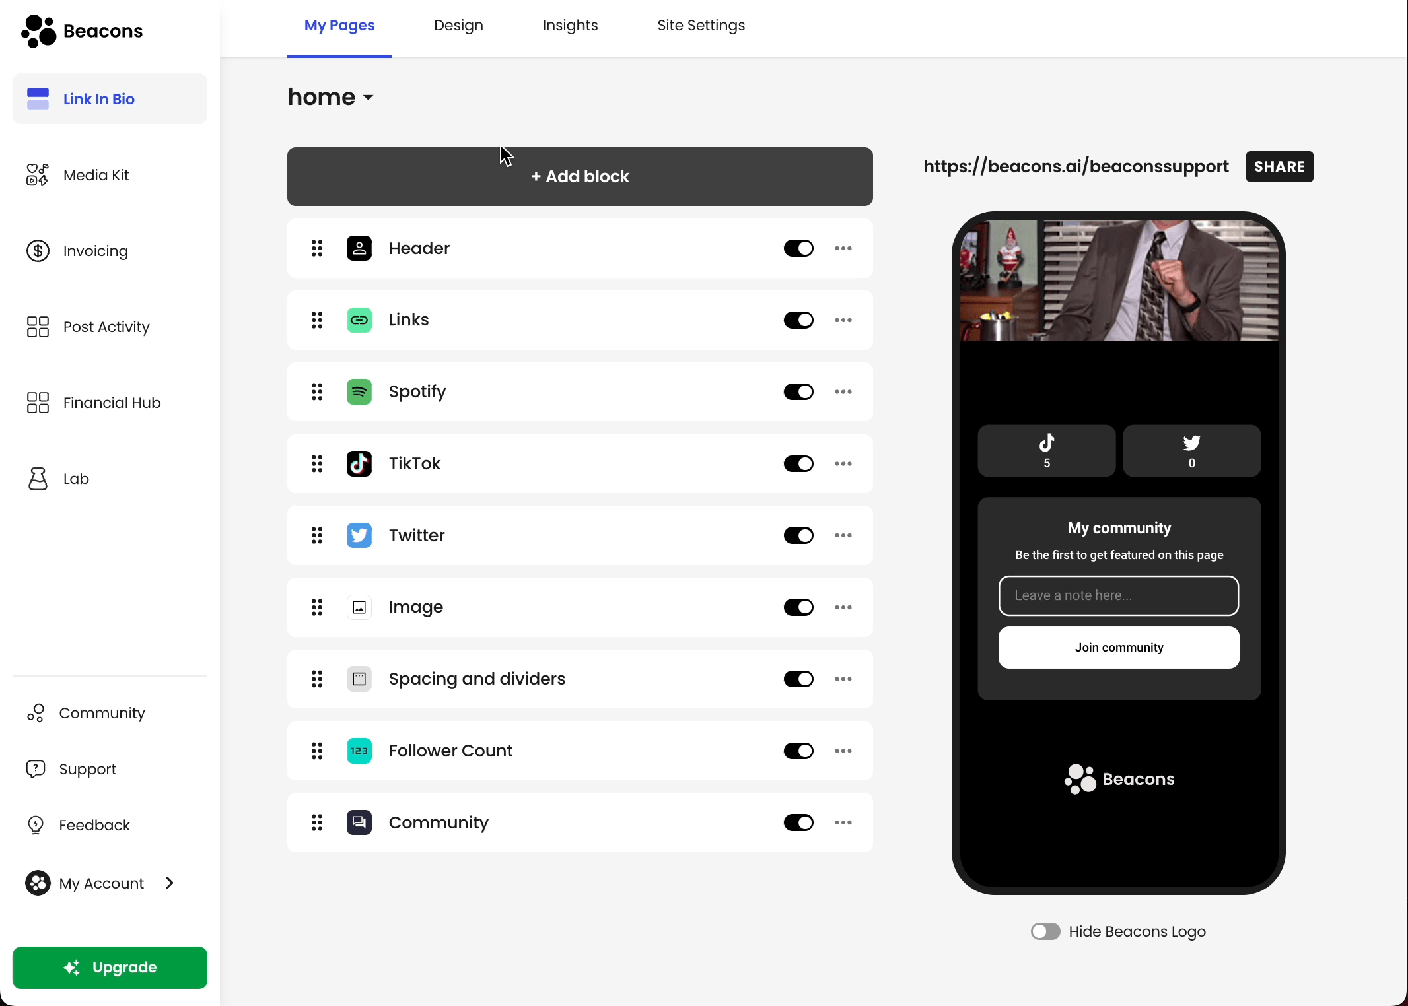Click the Support question bubble icon

point(36,769)
